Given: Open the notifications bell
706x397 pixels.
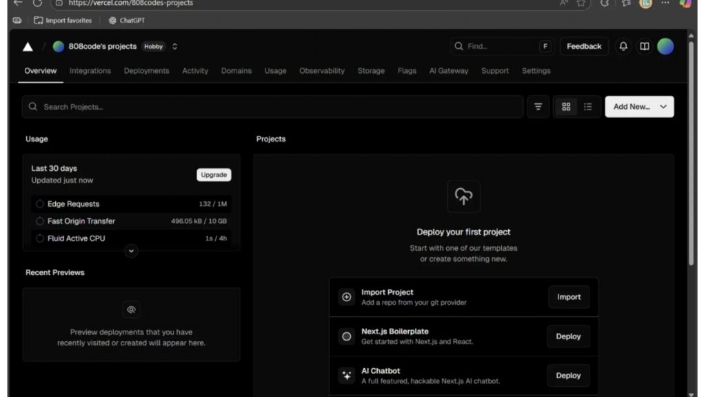Looking at the screenshot, I should [623, 46].
